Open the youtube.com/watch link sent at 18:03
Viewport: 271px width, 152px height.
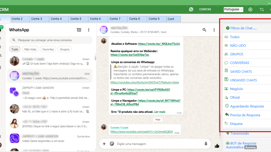coord(141,132)
